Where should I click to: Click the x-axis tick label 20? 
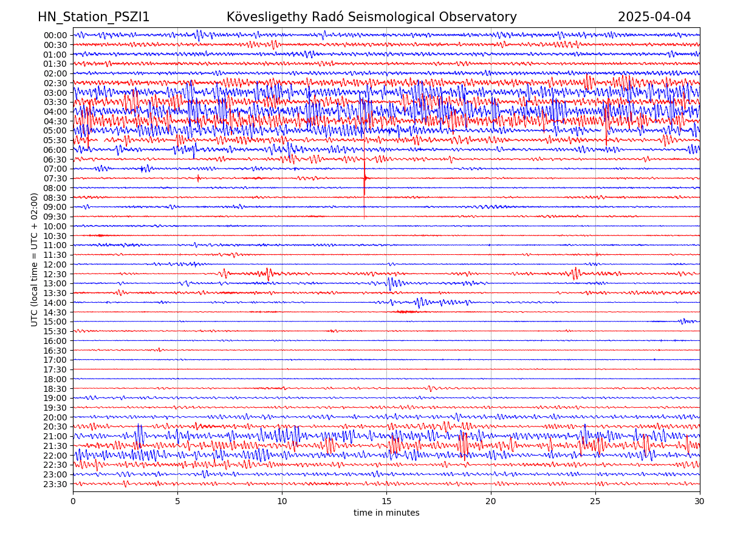[x=491, y=501]
